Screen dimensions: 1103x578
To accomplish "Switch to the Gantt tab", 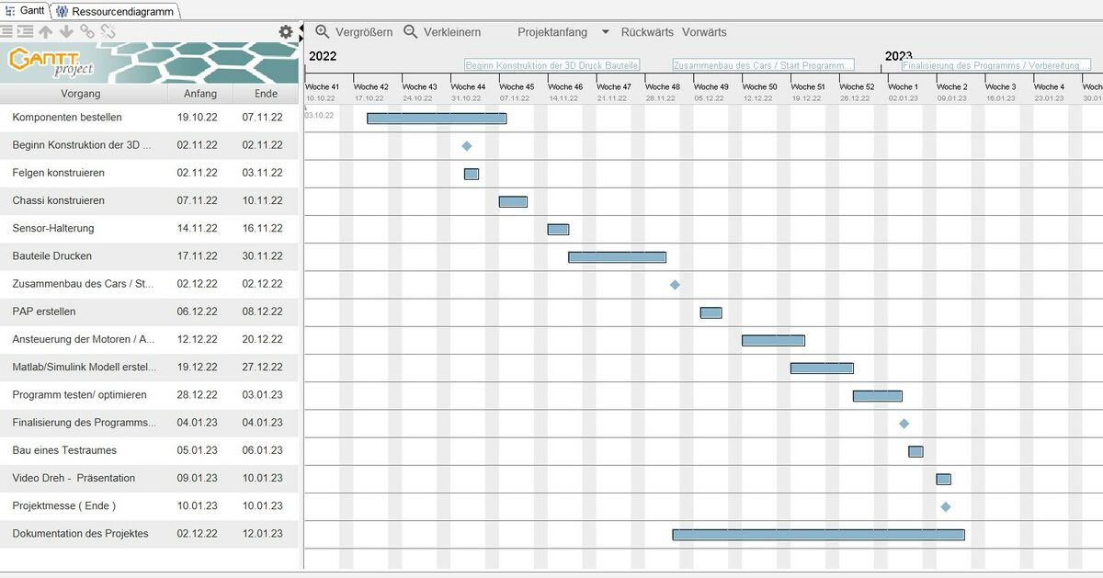I will (25, 11).
